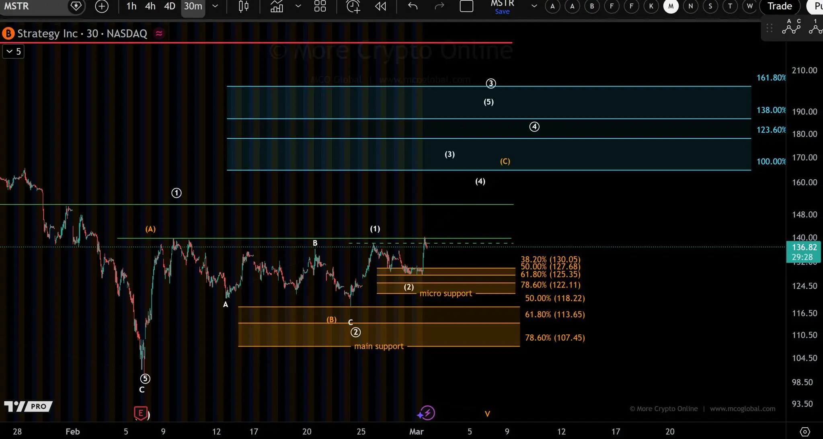Expand the timeframe interval dropdown arrow
The height and width of the screenshot is (439, 823).
tap(215, 6)
